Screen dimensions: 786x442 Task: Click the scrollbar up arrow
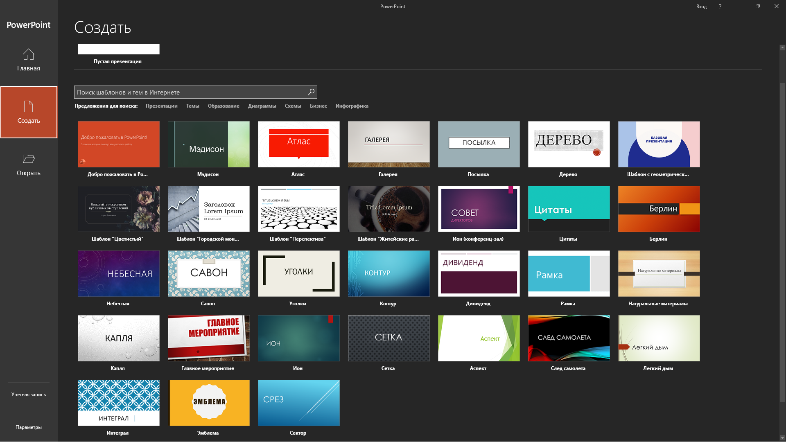coord(782,47)
